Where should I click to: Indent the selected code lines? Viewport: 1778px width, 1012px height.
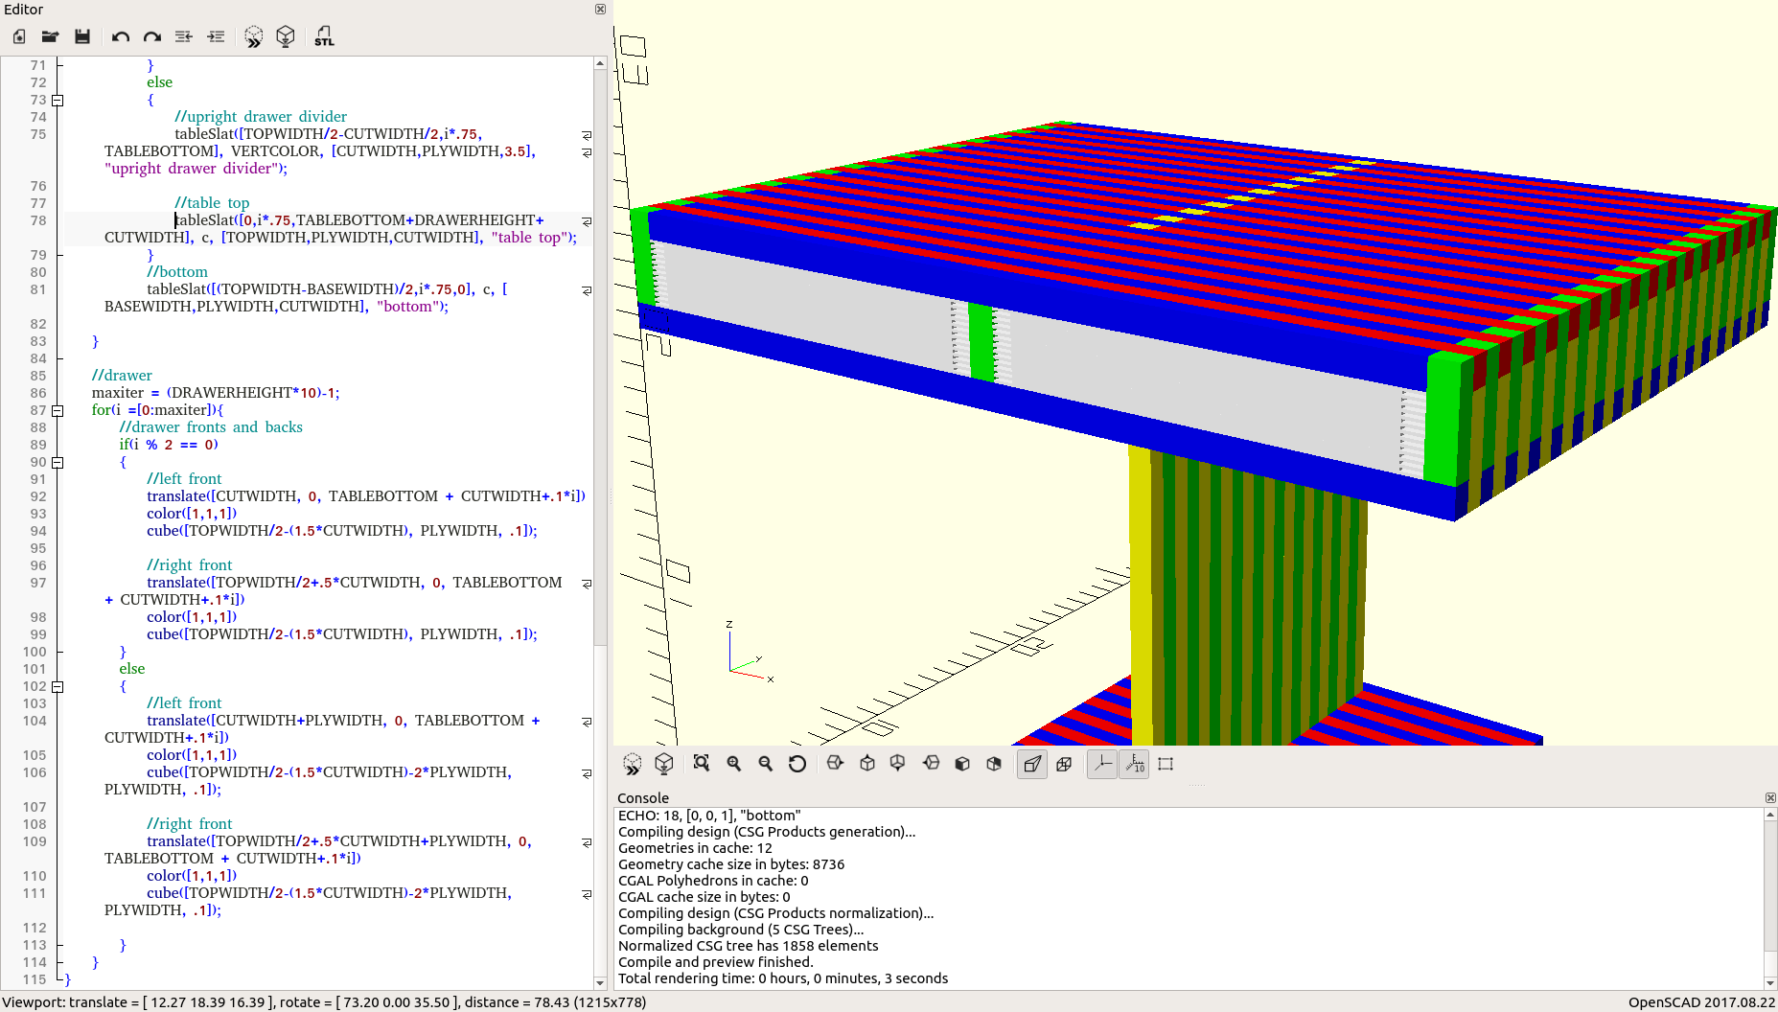pyautogui.click(x=216, y=36)
